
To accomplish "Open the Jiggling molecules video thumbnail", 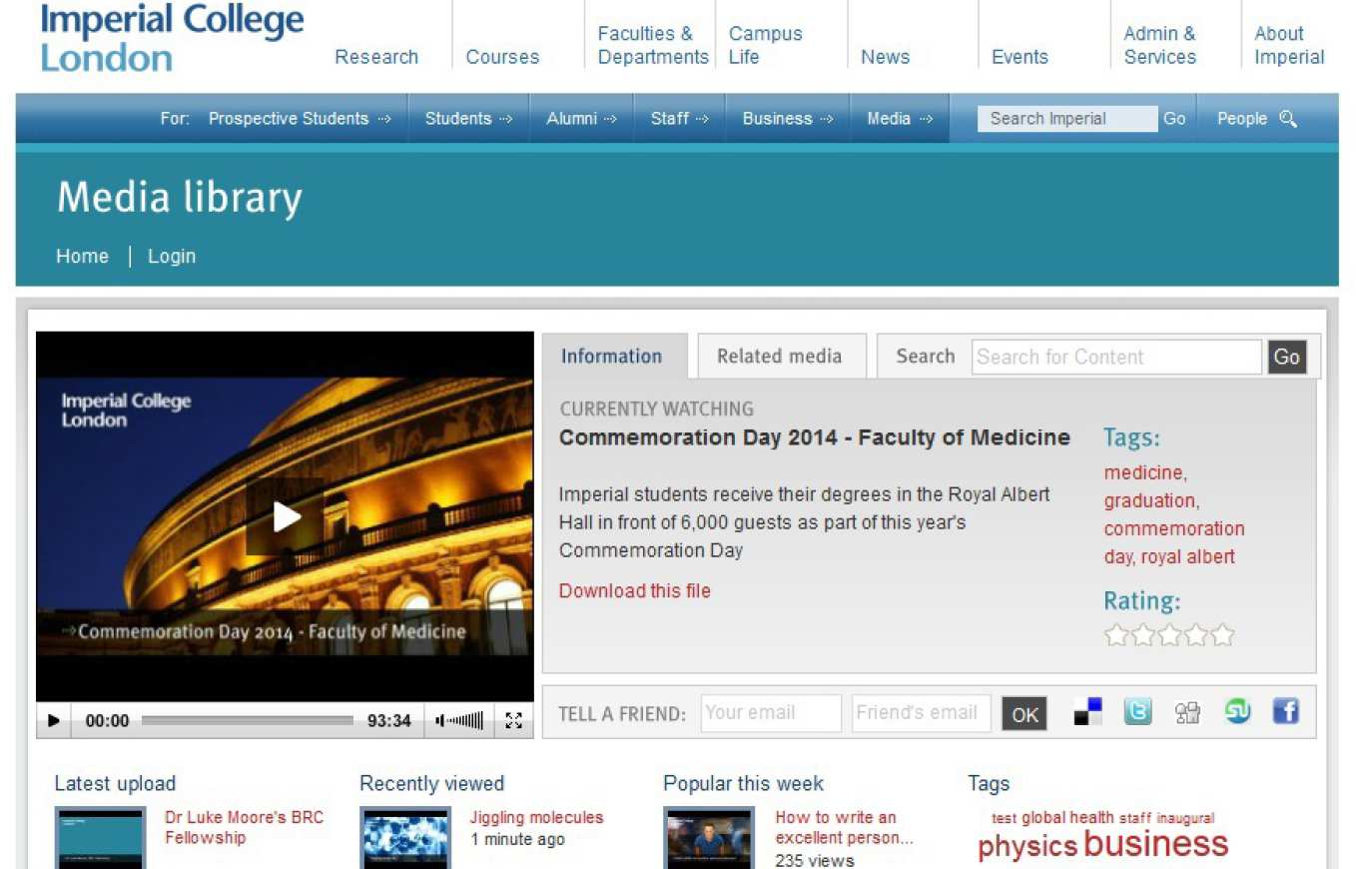I will pos(405,837).
